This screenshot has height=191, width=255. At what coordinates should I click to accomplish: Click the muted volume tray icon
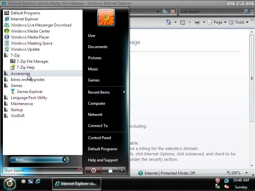tap(227, 187)
